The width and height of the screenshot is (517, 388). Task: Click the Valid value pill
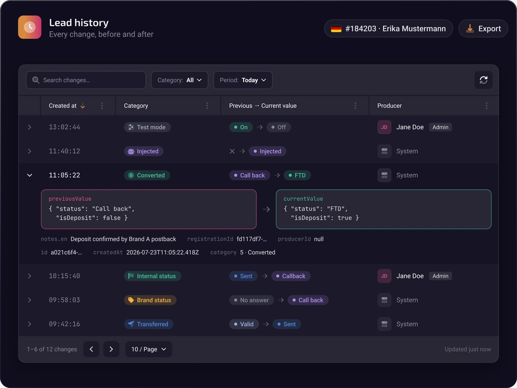[x=244, y=324]
